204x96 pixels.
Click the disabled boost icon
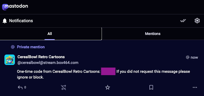[x=64, y=87]
